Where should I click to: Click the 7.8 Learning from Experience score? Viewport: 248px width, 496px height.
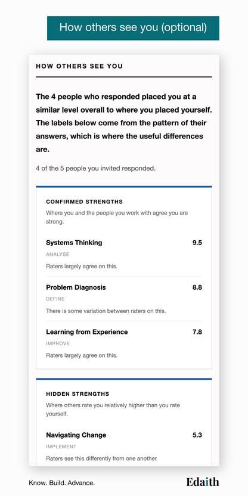tap(197, 332)
